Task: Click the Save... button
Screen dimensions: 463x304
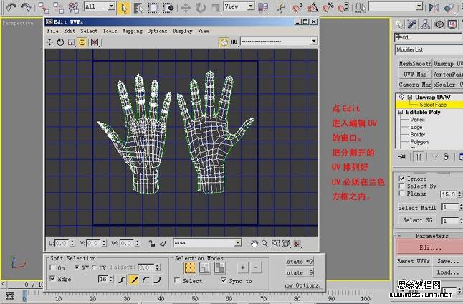Action: [447, 261]
